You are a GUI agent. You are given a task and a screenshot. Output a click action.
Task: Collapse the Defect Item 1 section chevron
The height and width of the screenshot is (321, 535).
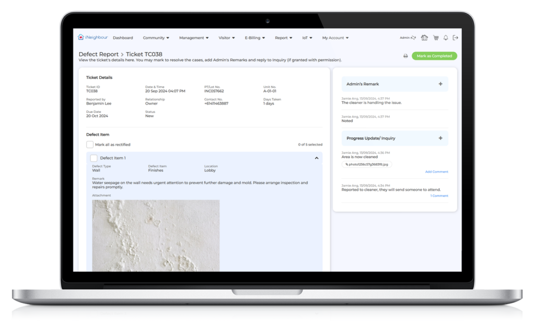317,158
